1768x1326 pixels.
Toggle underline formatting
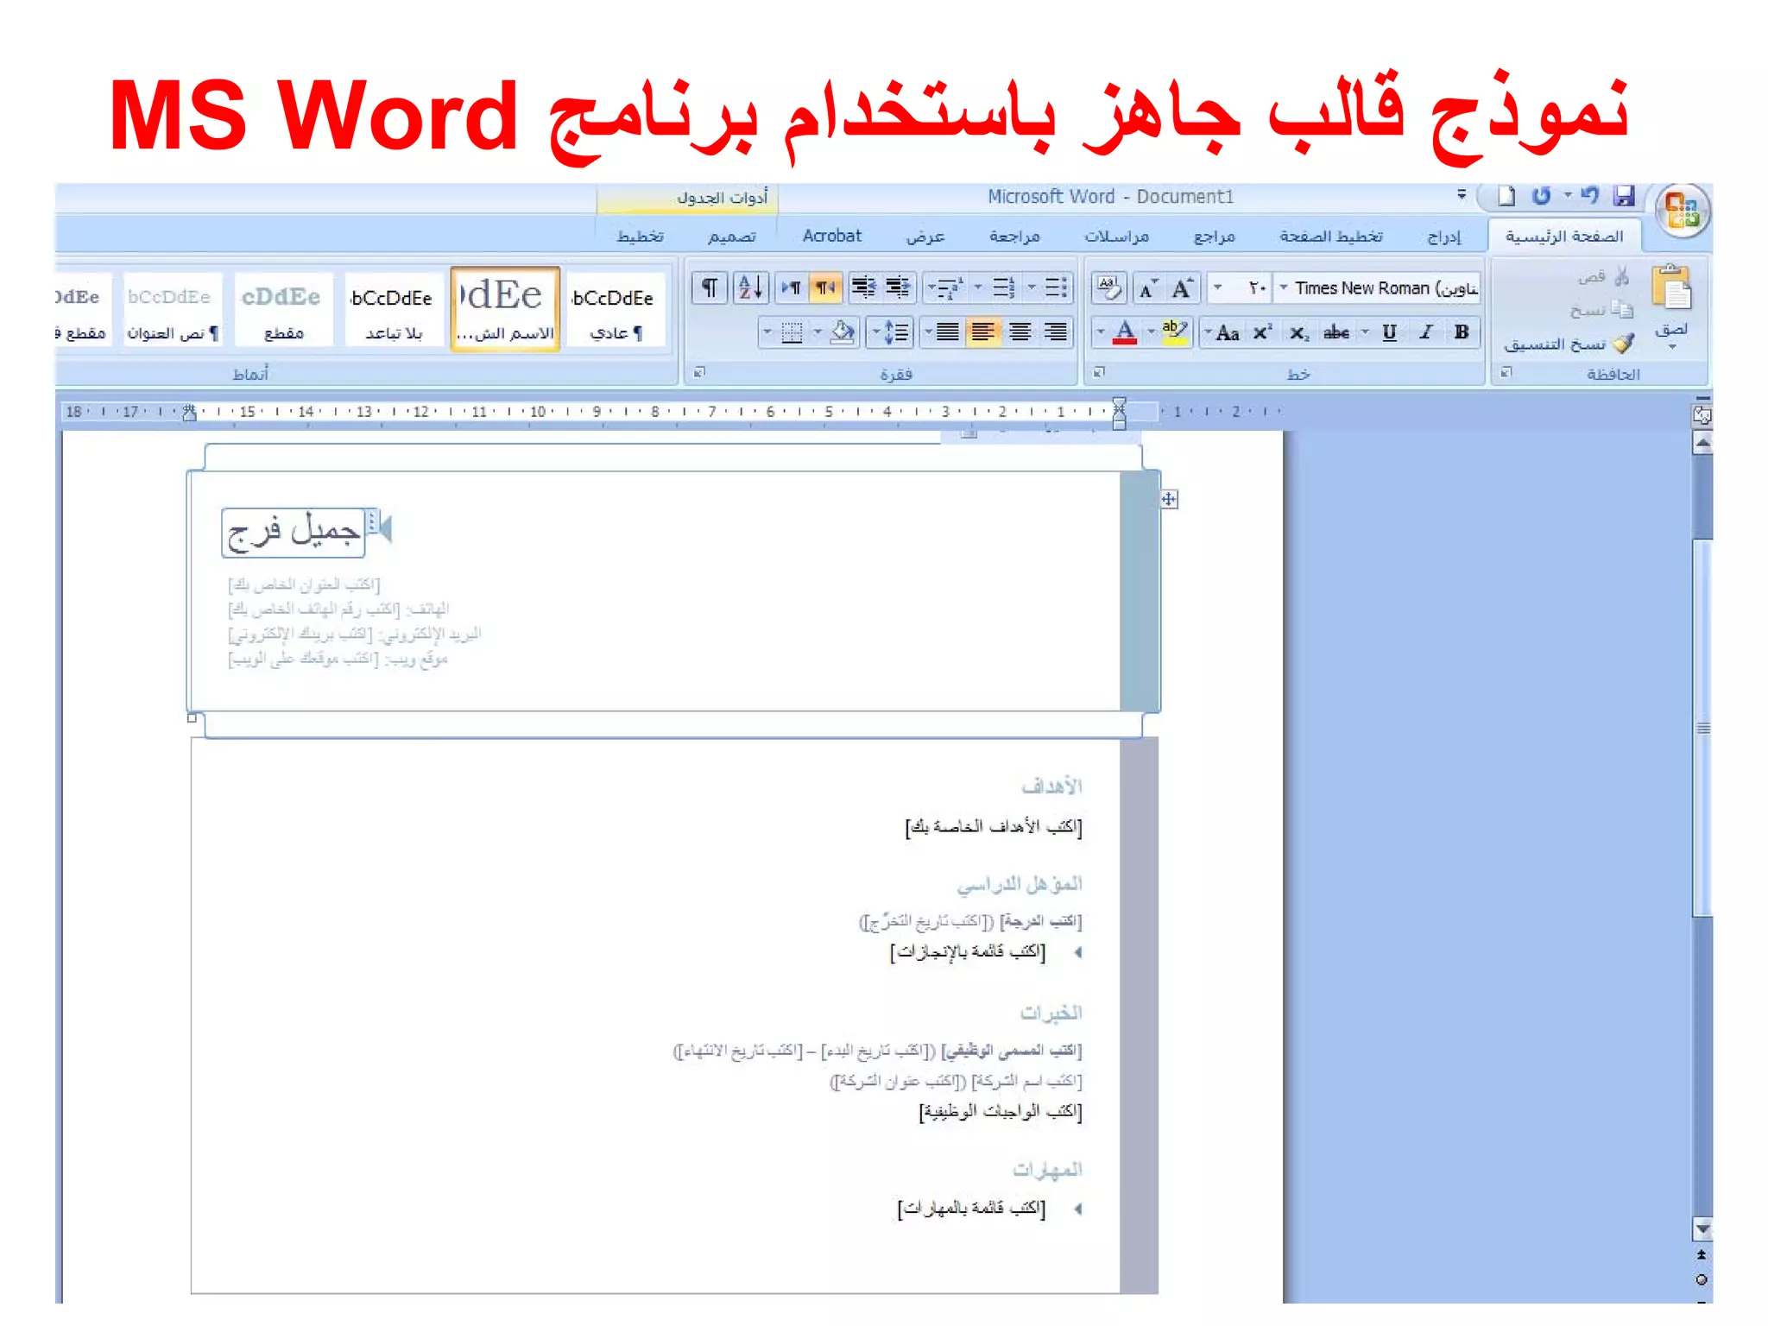click(1389, 332)
